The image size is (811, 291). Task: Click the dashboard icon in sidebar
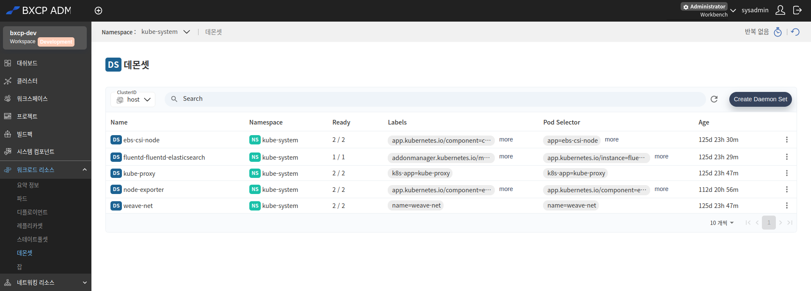[x=8, y=63]
